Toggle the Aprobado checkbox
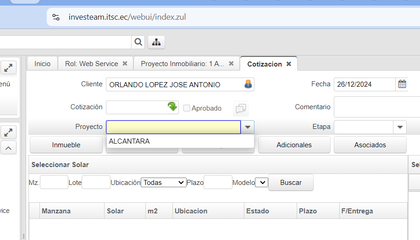The height and width of the screenshot is (240, 420). [x=187, y=108]
